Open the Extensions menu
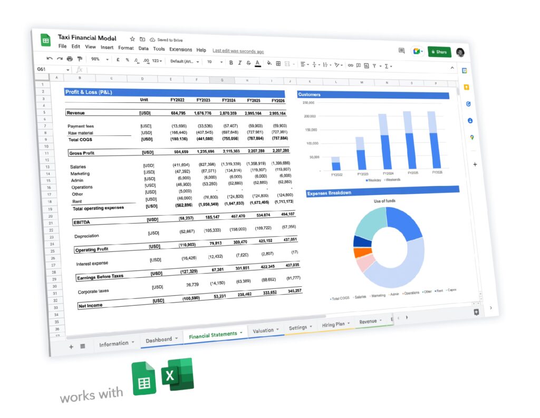The height and width of the screenshot is (418, 540). [x=180, y=50]
